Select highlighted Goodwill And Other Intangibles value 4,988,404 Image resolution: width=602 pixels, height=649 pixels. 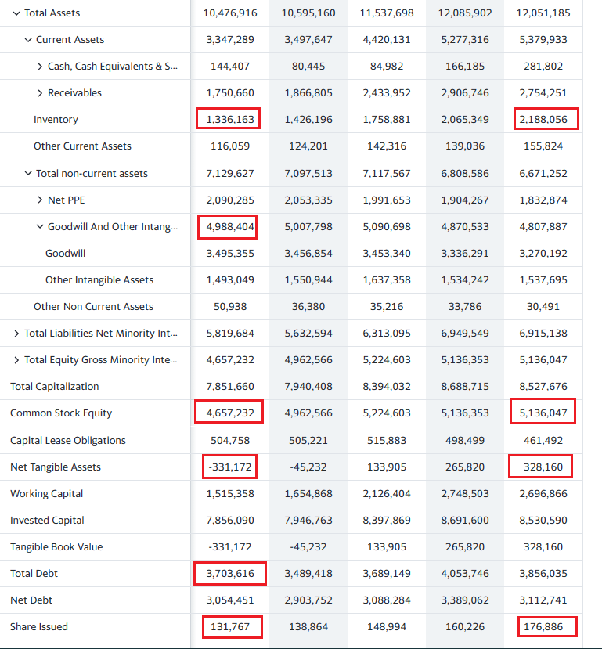(230, 227)
